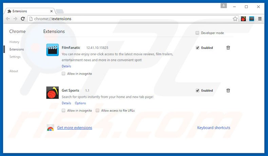Screen dimensions: 268x156
Task: Select the Extensions browser tab
Action: click(x=29, y=11)
